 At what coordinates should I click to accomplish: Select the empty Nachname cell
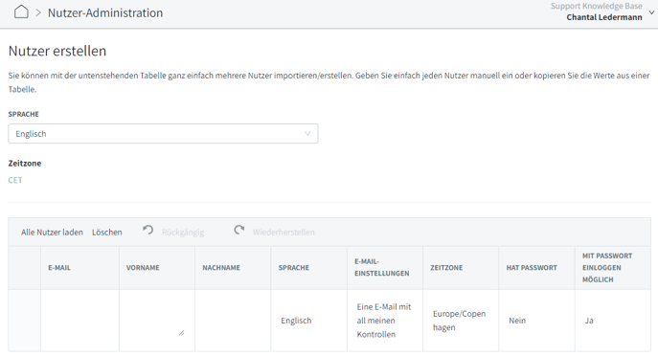[x=233, y=321]
